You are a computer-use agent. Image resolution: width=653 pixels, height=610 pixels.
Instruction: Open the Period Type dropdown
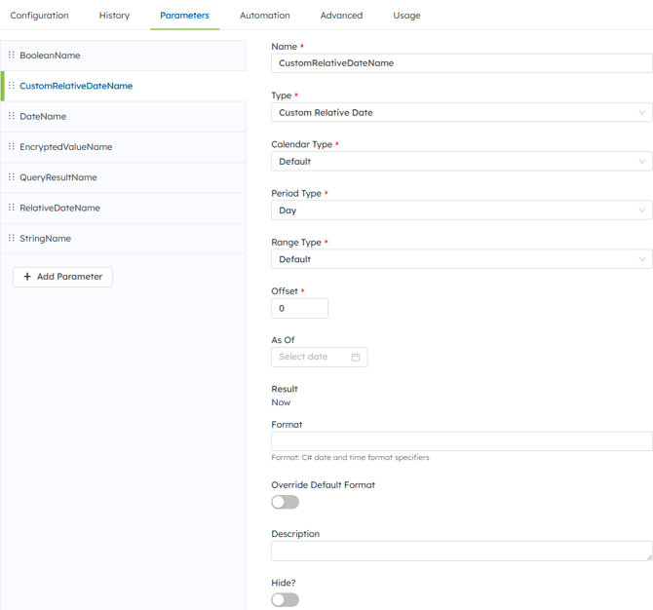pos(461,210)
